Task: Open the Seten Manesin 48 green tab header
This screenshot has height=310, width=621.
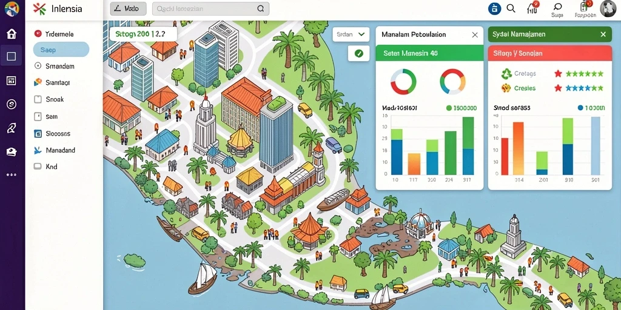Action: (429, 53)
